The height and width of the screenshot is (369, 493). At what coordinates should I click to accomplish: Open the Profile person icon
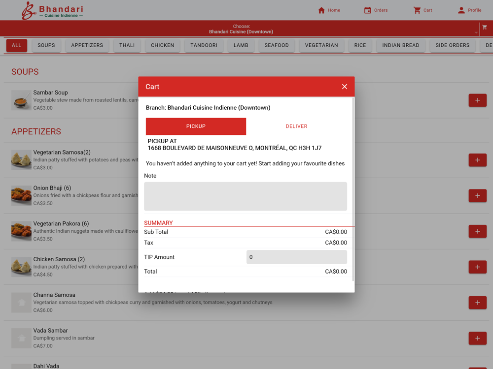461,10
